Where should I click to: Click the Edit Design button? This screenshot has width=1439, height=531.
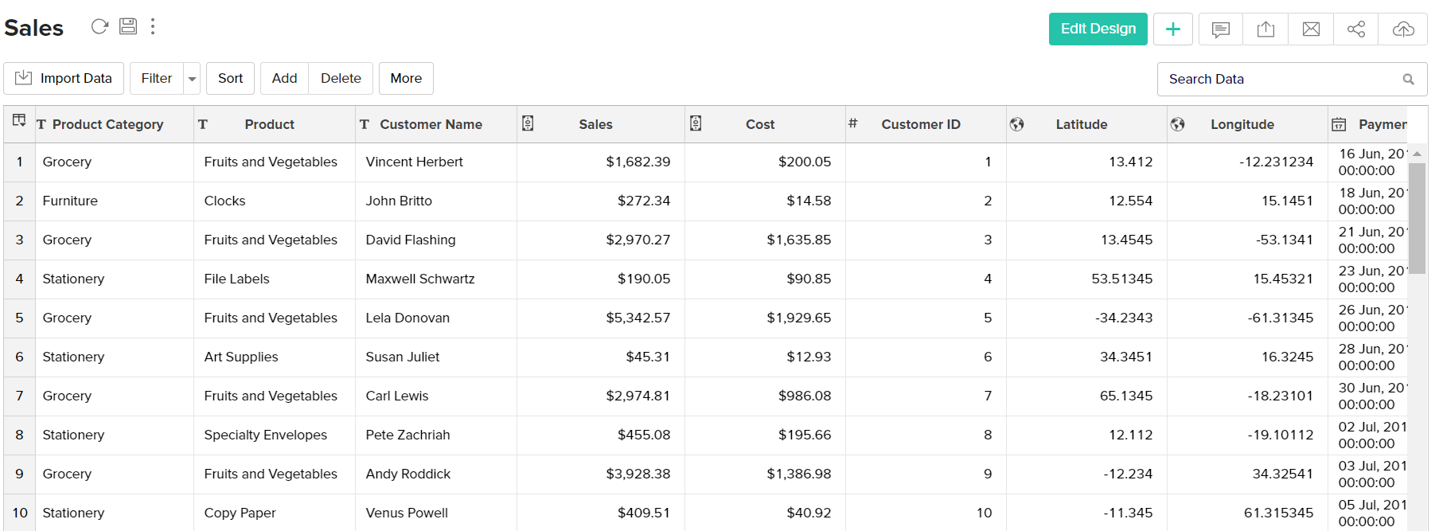point(1098,29)
